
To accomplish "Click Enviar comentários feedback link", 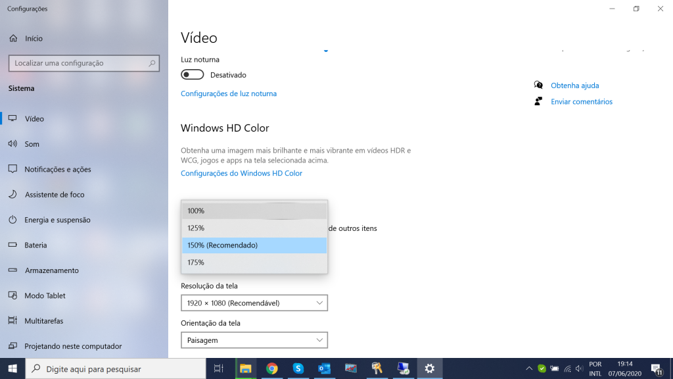I will point(581,101).
